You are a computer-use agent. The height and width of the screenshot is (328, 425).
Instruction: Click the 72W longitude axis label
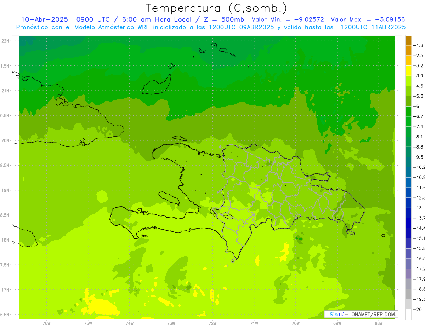click(x=212, y=323)
